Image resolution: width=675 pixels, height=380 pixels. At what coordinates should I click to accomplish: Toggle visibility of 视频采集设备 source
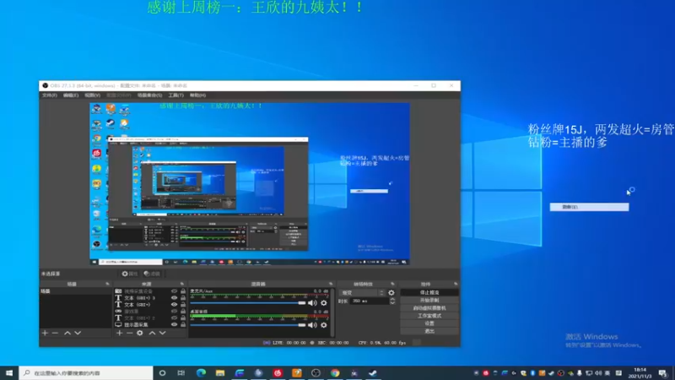[x=174, y=291]
